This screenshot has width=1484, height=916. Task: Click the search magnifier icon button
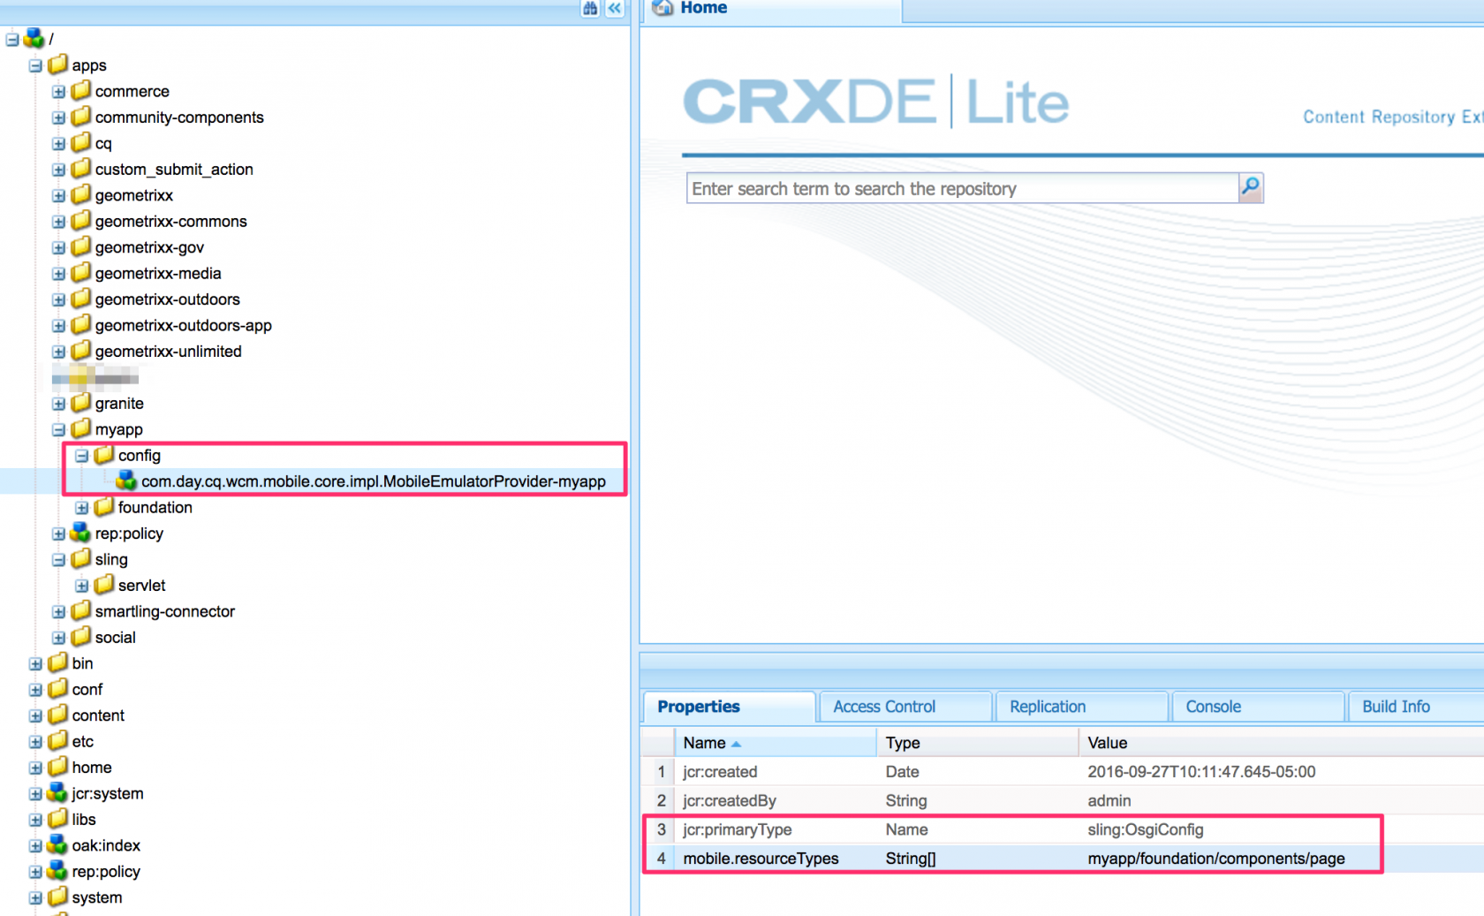1250,187
